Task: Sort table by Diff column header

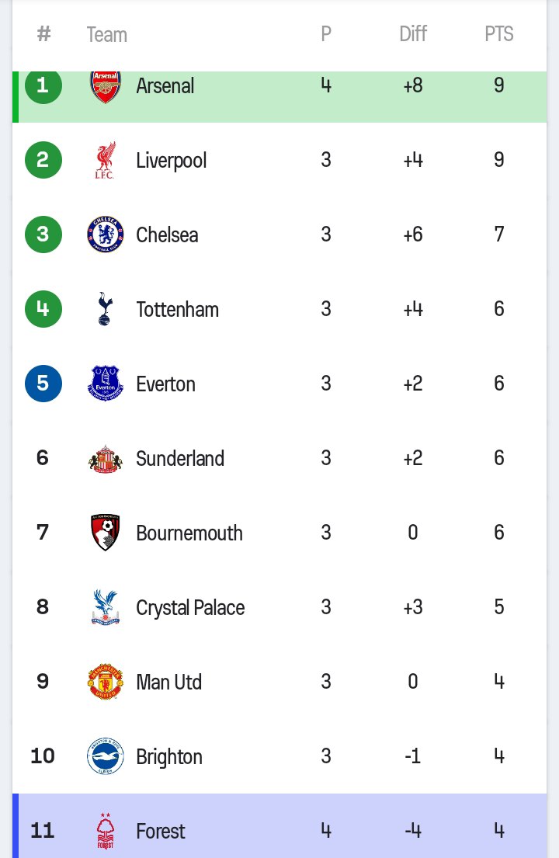Action: (413, 34)
